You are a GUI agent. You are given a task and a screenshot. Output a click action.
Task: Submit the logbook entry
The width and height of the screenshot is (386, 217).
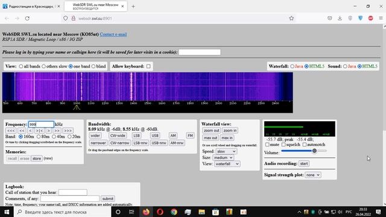click(108, 199)
